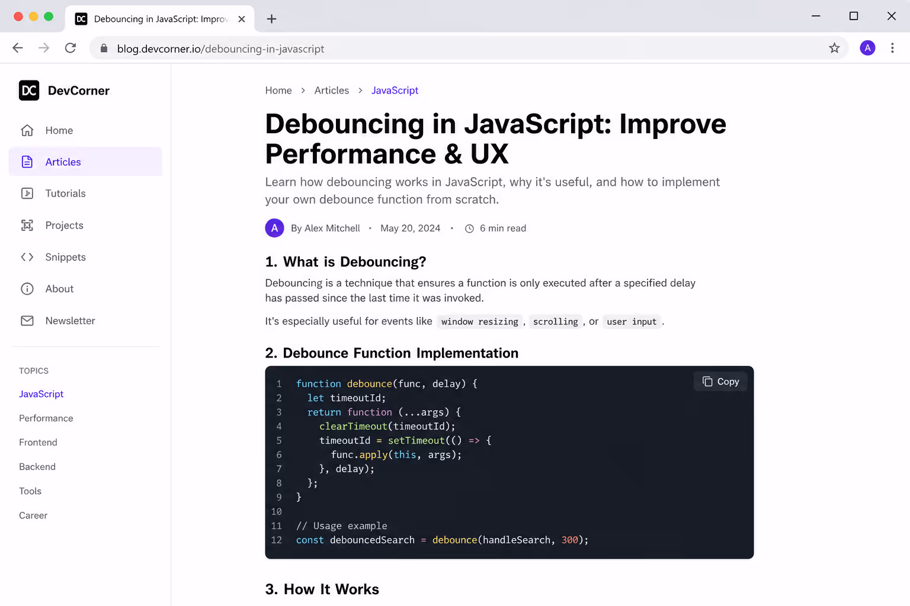Click the clock icon beside 6 min read
Image resolution: width=910 pixels, height=606 pixels.
click(x=469, y=228)
